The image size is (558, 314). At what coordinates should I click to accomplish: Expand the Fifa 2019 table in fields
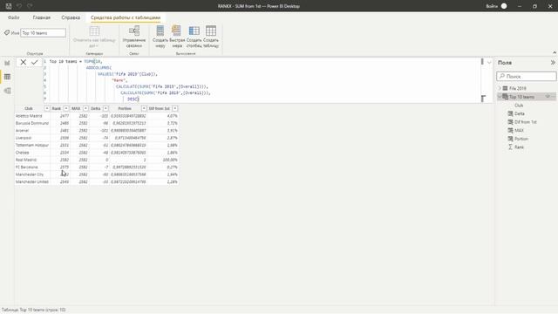pos(500,88)
